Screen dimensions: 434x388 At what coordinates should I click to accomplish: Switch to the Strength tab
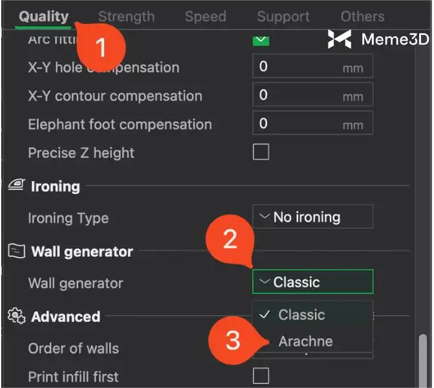[x=126, y=17]
